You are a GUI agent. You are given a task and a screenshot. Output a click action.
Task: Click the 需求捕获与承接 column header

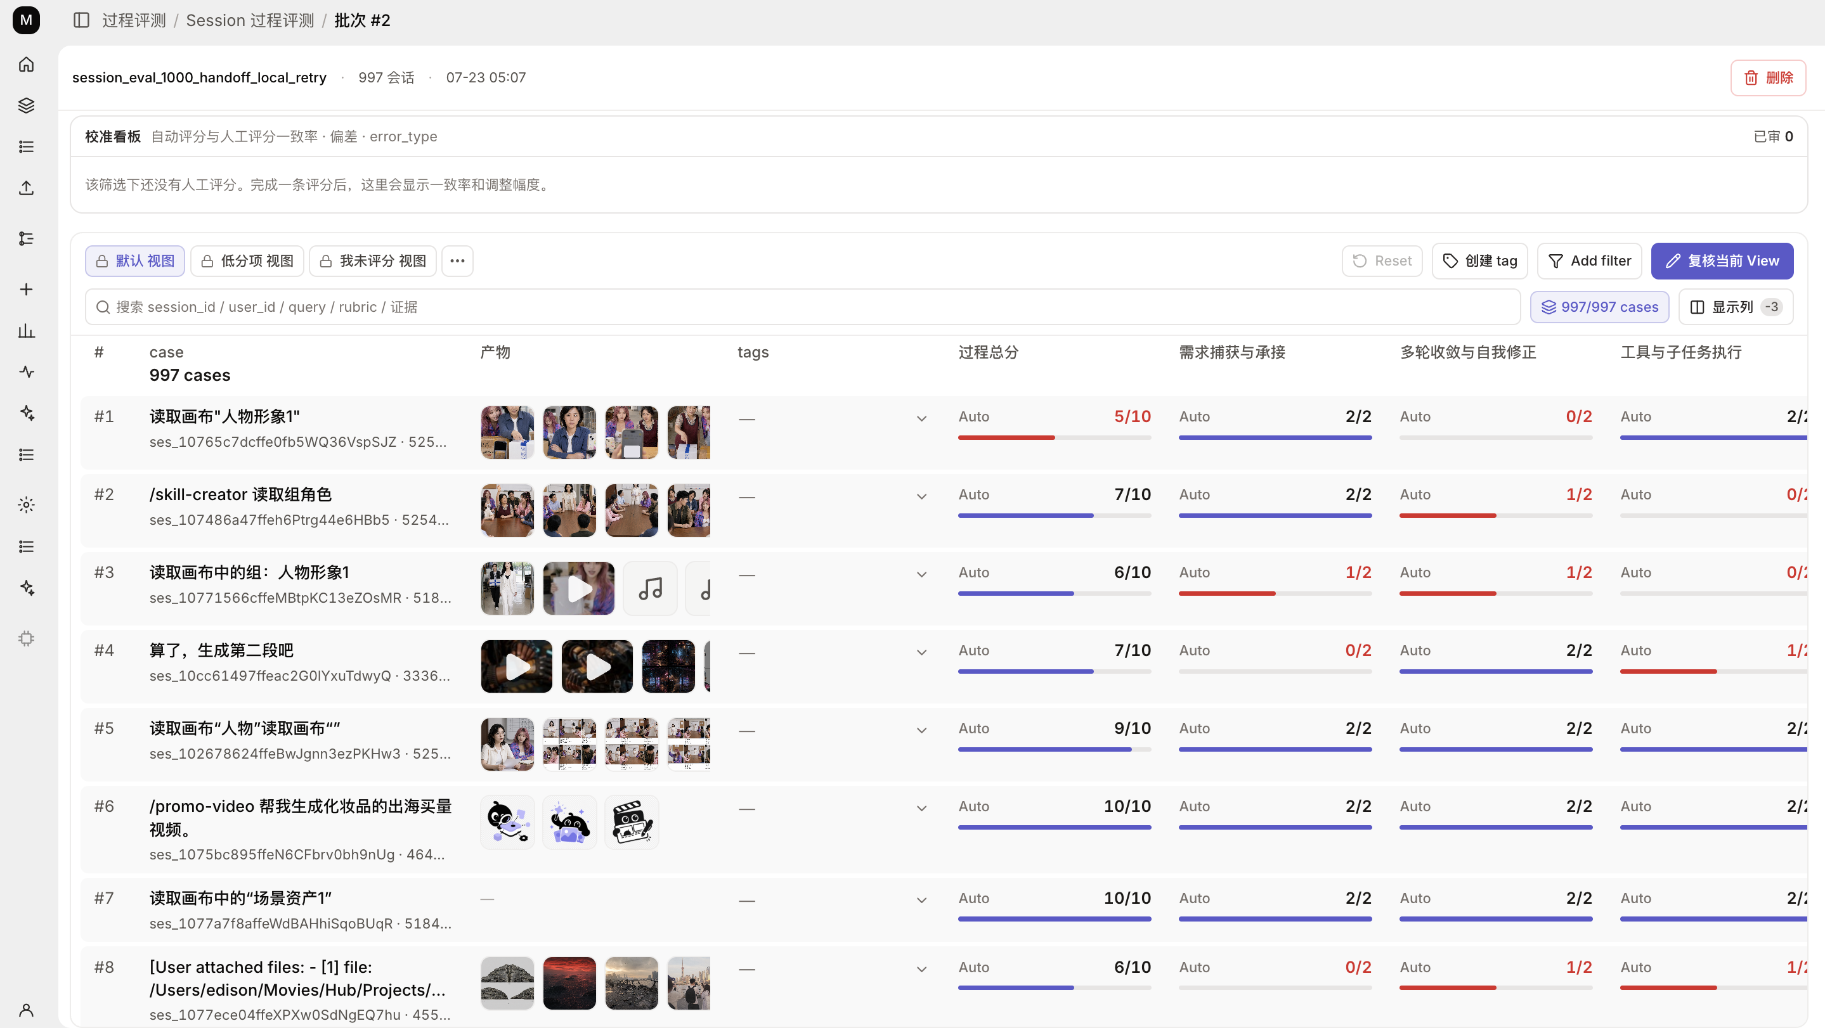point(1232,352)
